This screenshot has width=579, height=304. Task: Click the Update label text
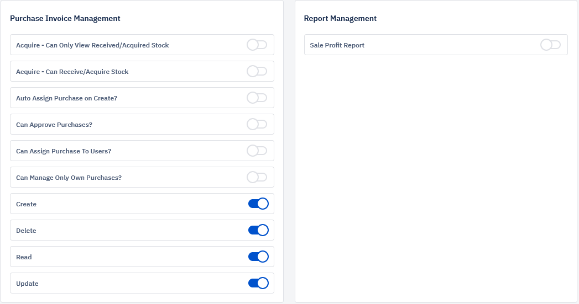pos(27,284)
